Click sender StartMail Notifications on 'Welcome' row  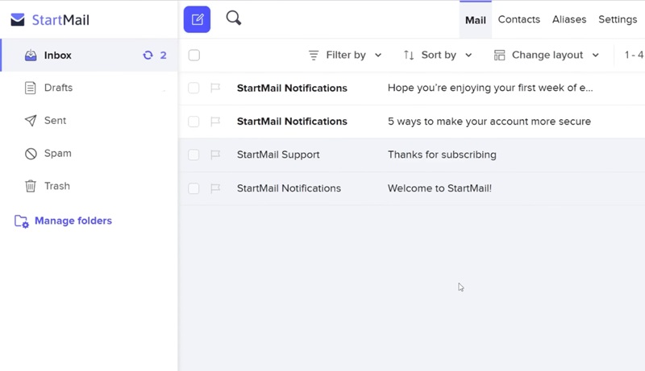(x=289, y=188)
